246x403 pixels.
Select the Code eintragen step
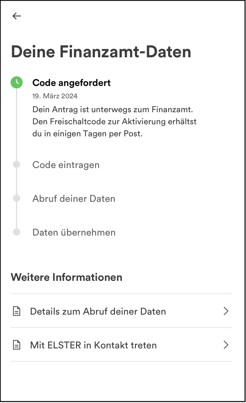click(66, 165)
